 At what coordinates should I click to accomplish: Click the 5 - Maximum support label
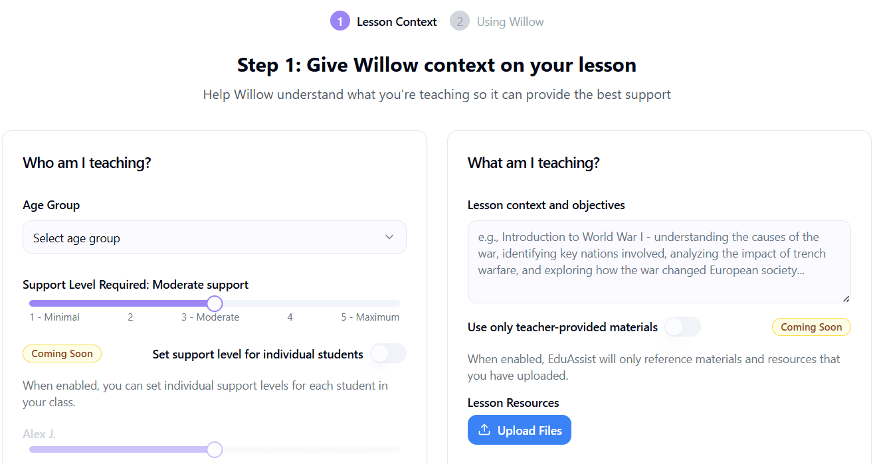tap(370, 317)
